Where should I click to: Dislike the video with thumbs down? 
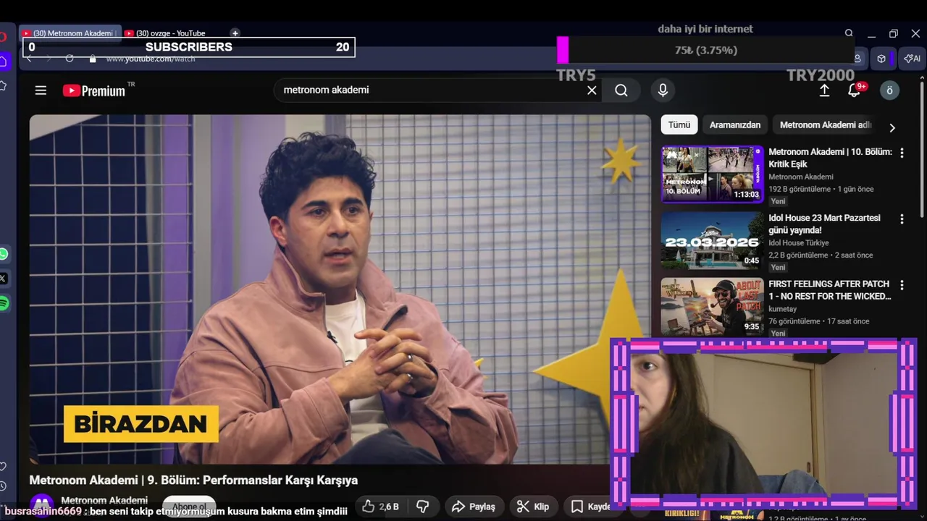coord(423,507)
